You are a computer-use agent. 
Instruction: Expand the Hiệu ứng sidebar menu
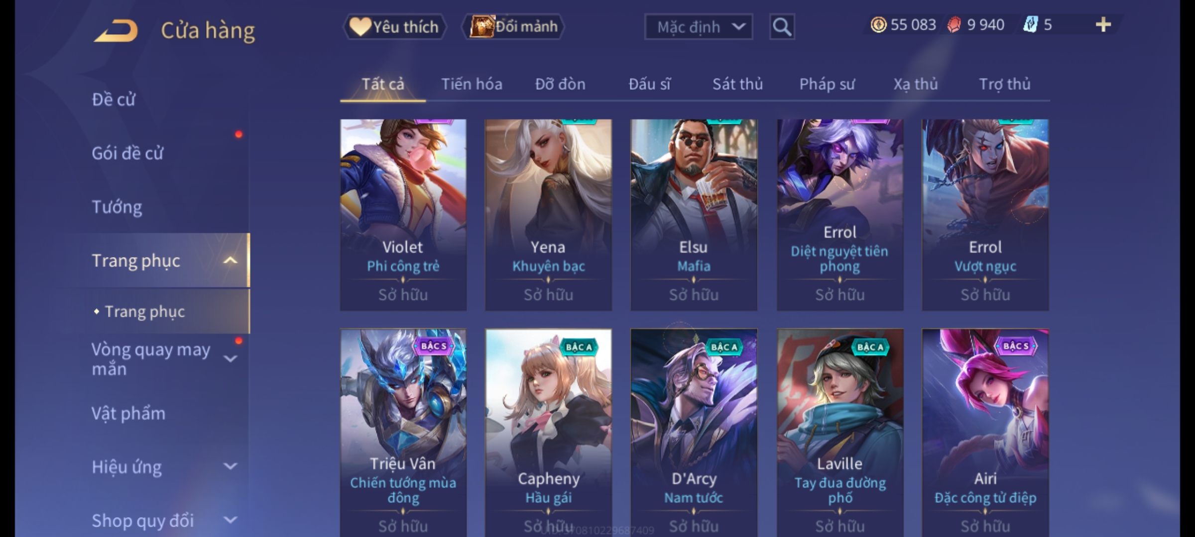coord(230,466)
